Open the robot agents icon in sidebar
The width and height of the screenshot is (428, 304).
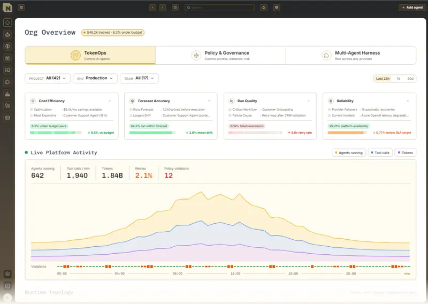point(7,34)
